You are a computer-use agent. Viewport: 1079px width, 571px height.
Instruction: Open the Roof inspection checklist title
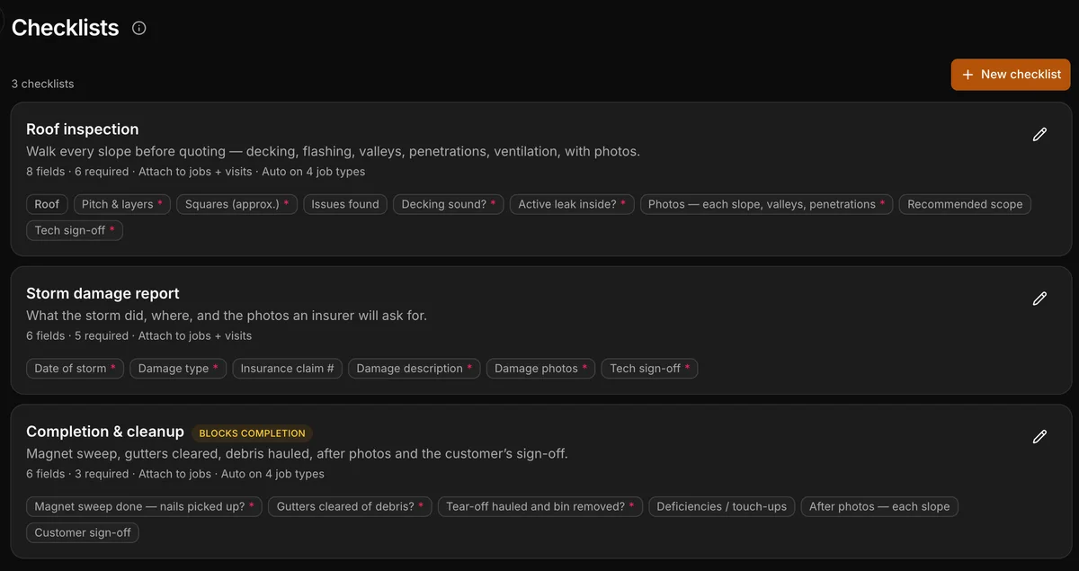[83, 129]
